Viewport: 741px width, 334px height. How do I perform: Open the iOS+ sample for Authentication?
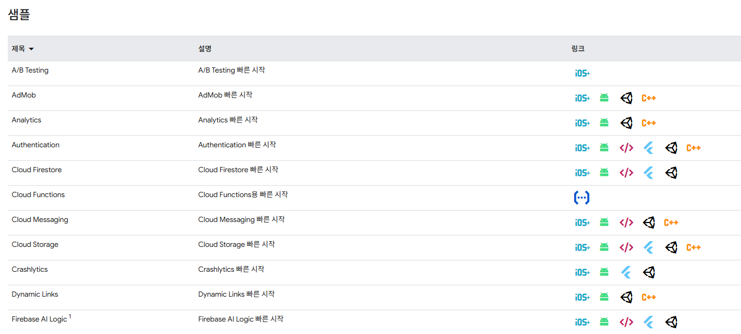582,148
